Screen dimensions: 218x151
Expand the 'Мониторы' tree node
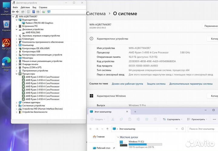17,58
